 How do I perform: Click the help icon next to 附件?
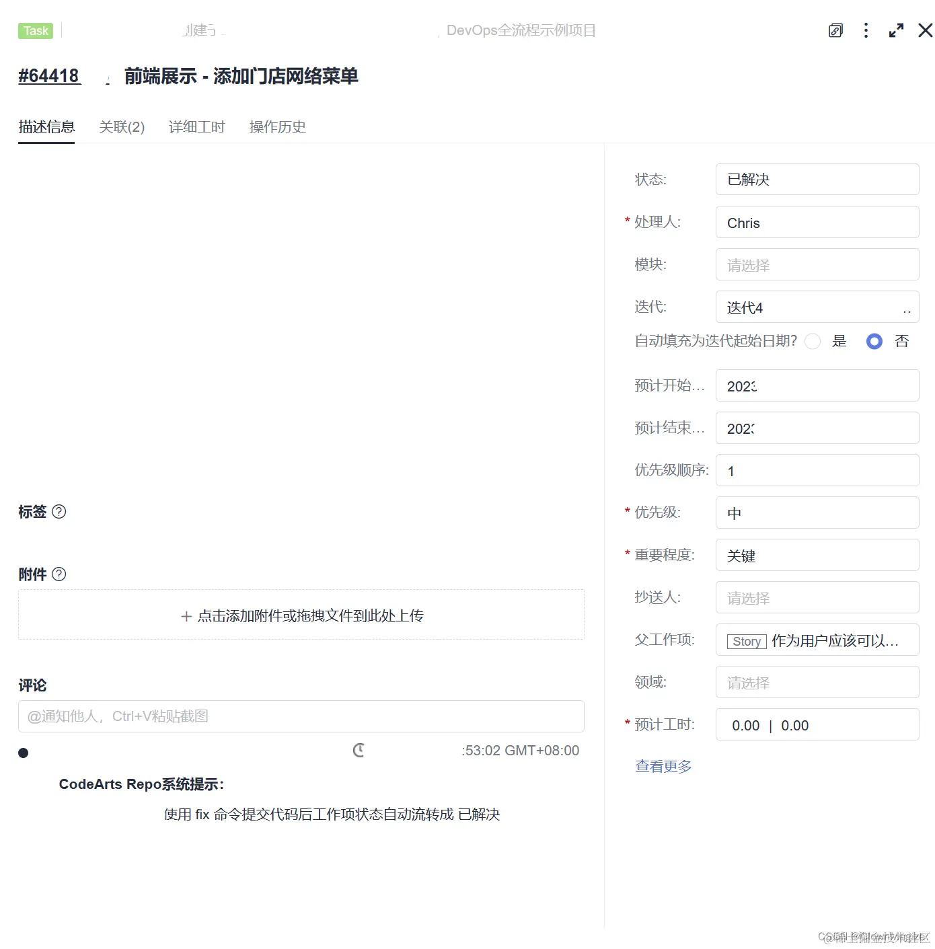pos(59,574)
